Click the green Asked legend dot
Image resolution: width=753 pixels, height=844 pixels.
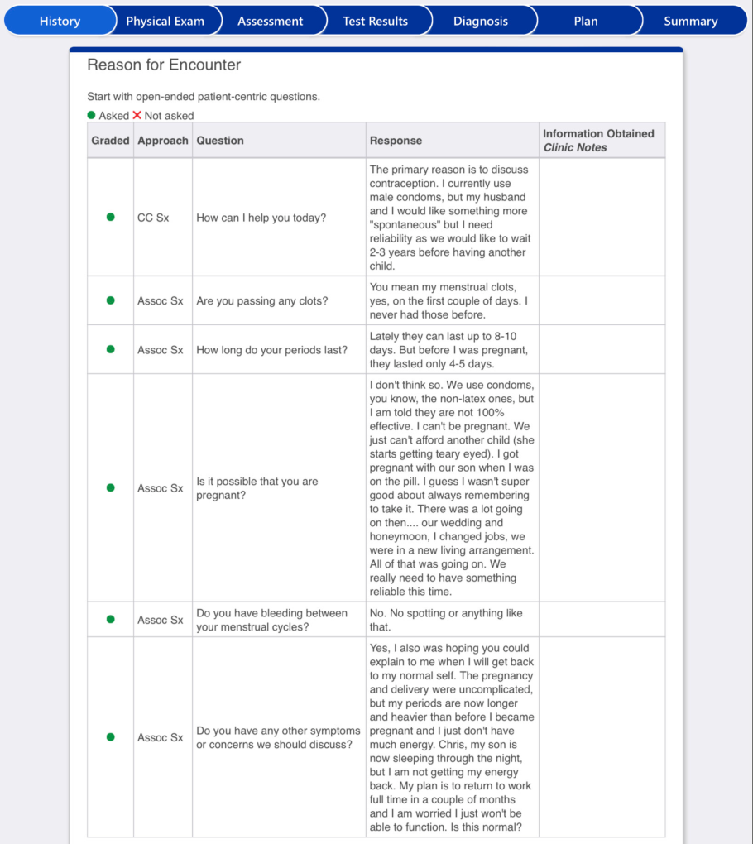tap(92, 115)
